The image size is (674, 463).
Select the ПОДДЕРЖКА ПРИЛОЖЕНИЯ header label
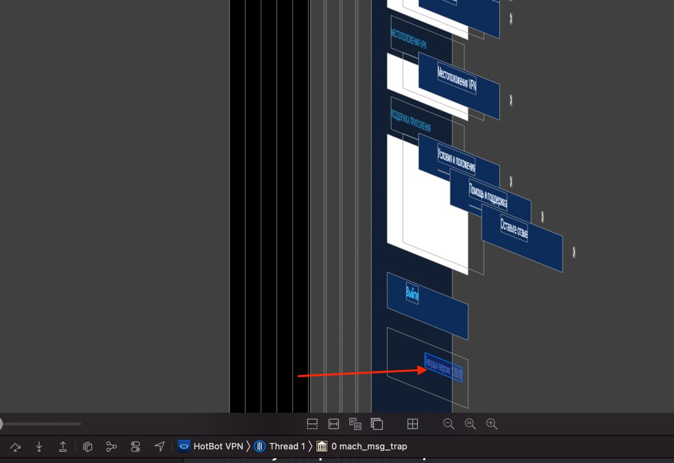click(411, 121)
